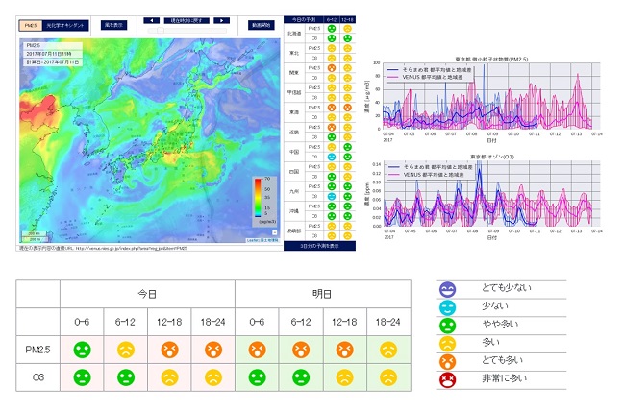The width and height of the screenshot is (625, 412).
Task: Click the 九州 region label
Action: (x=294, y=191)
